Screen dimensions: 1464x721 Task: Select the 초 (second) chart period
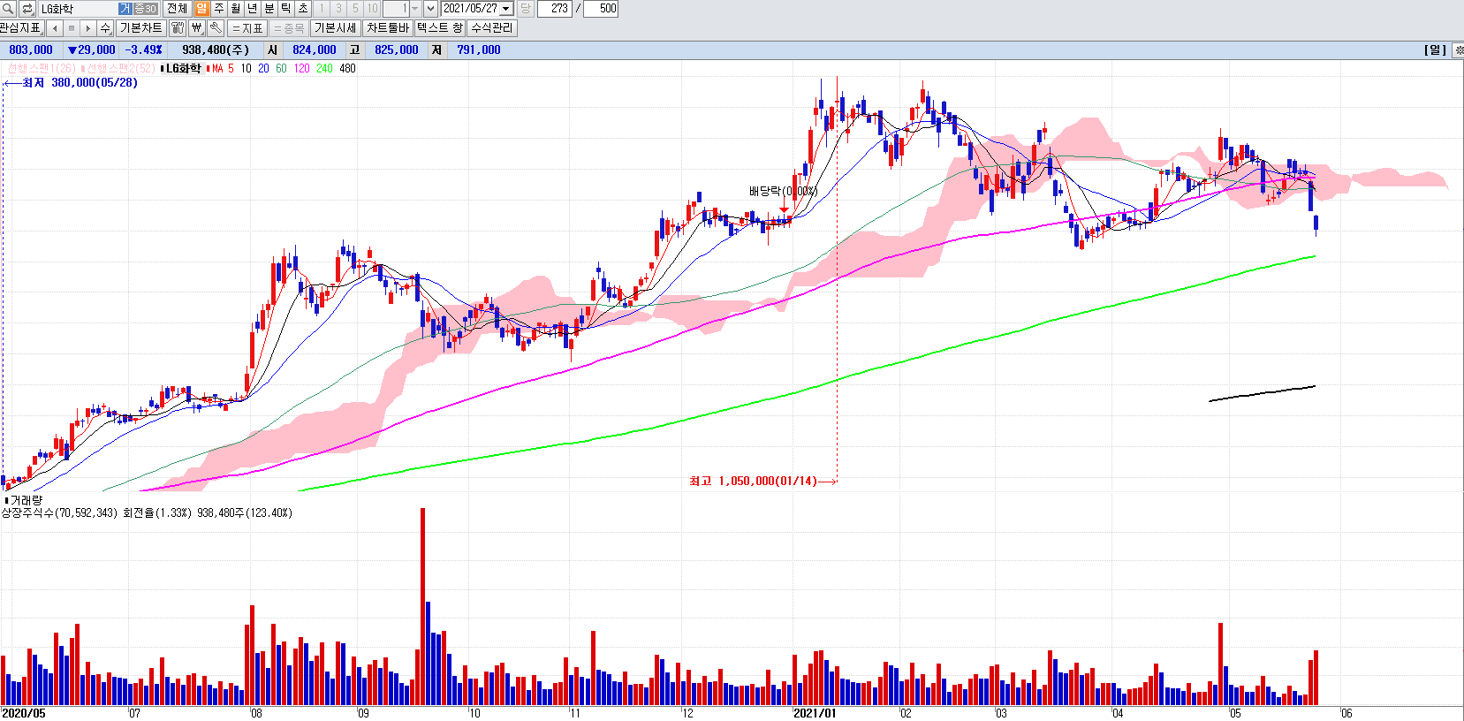[303, 9]
